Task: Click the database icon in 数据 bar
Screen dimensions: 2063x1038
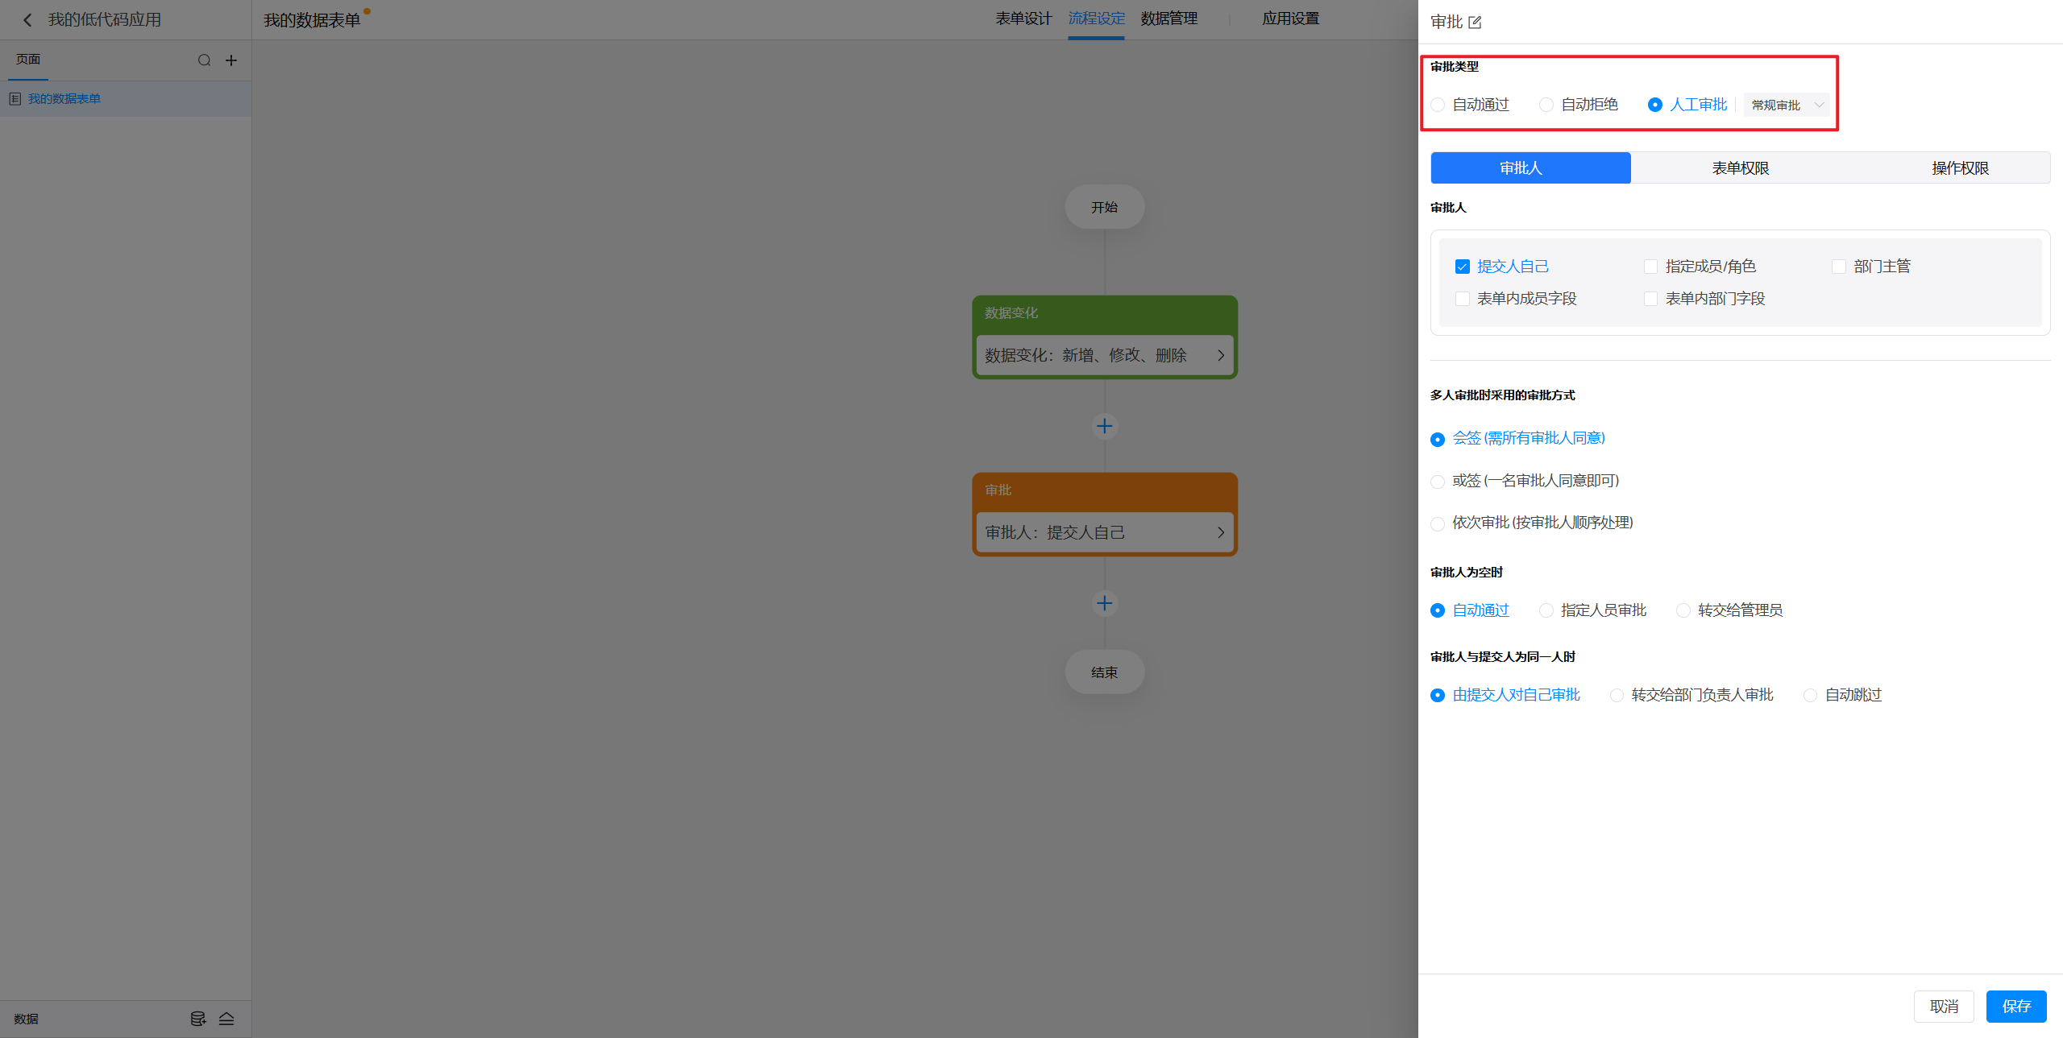Action: 197,1019
